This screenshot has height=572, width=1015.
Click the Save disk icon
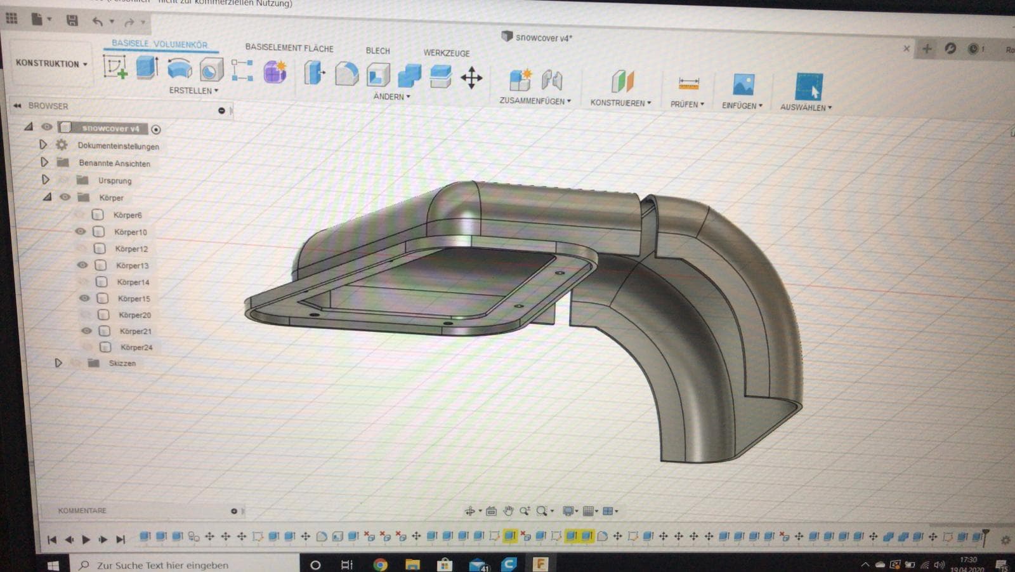pyautogui.click(x=72, y=20)
